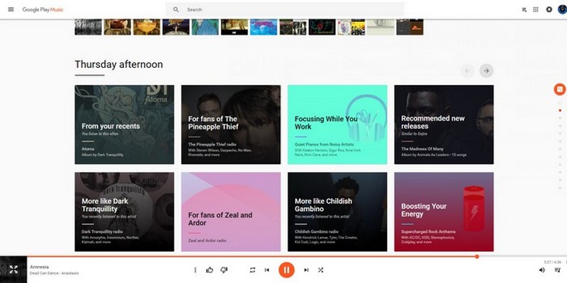Screen dimensions: 567x283
Task: Click Dark Tranquillity radio text
Action: (102, 232)
